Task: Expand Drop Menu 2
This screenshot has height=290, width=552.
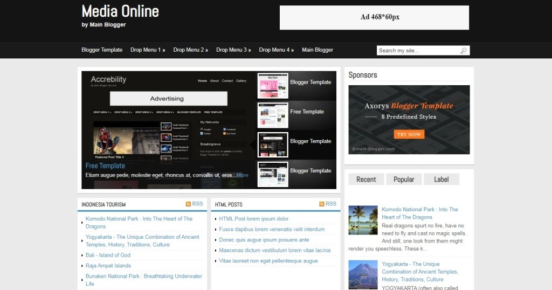Action: (x=190, y=50)
